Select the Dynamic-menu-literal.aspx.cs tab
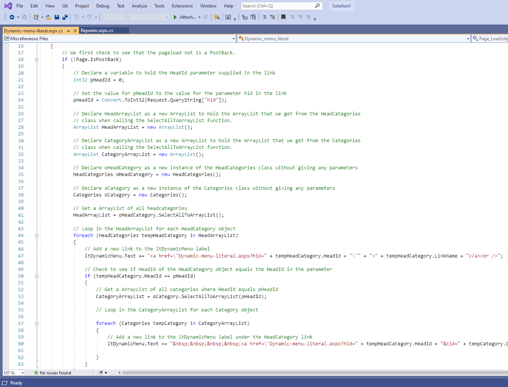508x387 pixels. point(33,31)
